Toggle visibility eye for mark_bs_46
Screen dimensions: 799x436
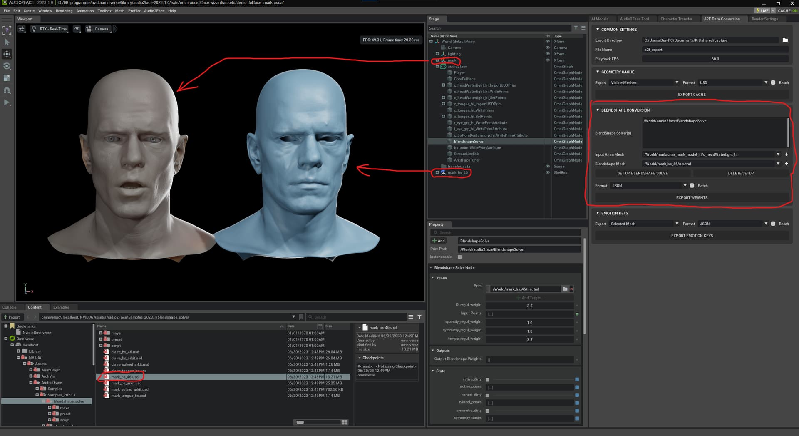[548, 172]
